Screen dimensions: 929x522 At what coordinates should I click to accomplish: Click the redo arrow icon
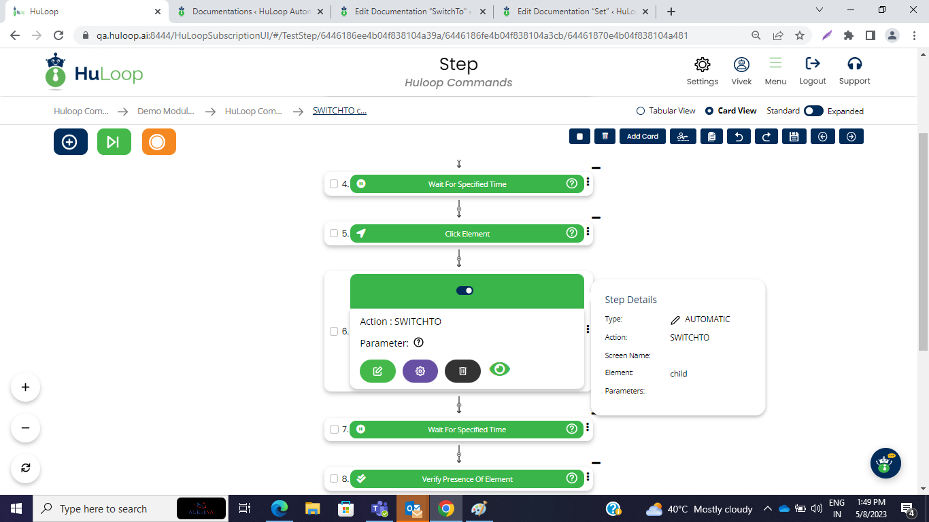pos(766,137)
